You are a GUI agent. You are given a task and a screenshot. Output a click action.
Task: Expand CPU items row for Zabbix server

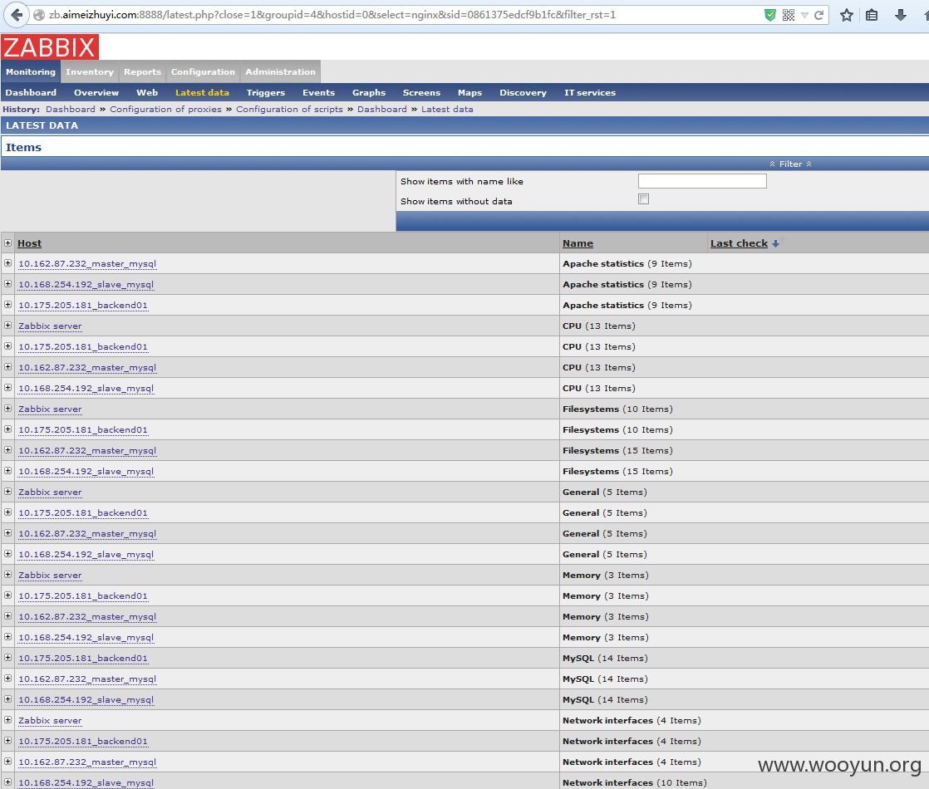(7, 326)
